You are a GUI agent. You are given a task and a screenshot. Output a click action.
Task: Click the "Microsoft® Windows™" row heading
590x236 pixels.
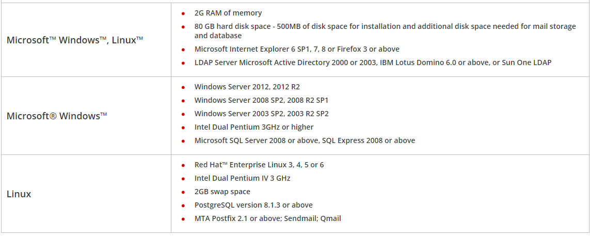tap(57, 116)
